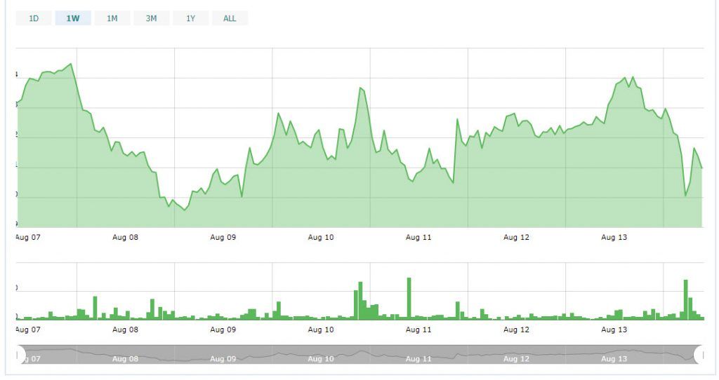The image size is (719, 380).
Task: Click the active 1W range button
Action: pyautogui.click(x=73, y=18)
